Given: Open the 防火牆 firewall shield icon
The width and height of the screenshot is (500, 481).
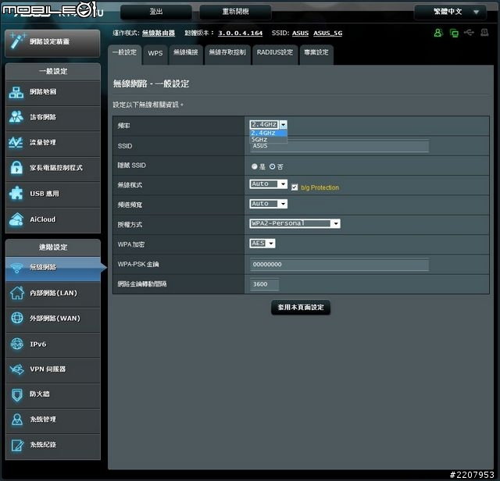Looking at the screenshot, I should (16, 394).
